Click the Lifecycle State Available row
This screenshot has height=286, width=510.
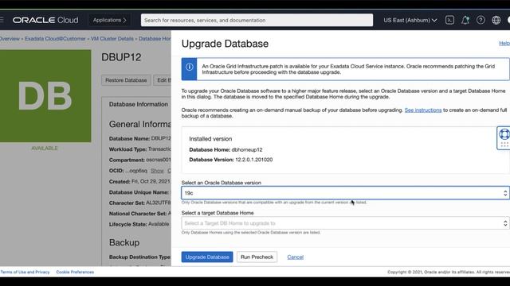click(139, 224)
